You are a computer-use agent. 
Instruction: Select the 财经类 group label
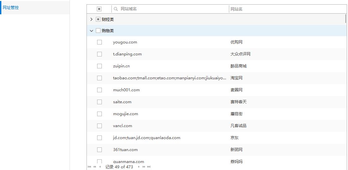[x=108, y=20]
